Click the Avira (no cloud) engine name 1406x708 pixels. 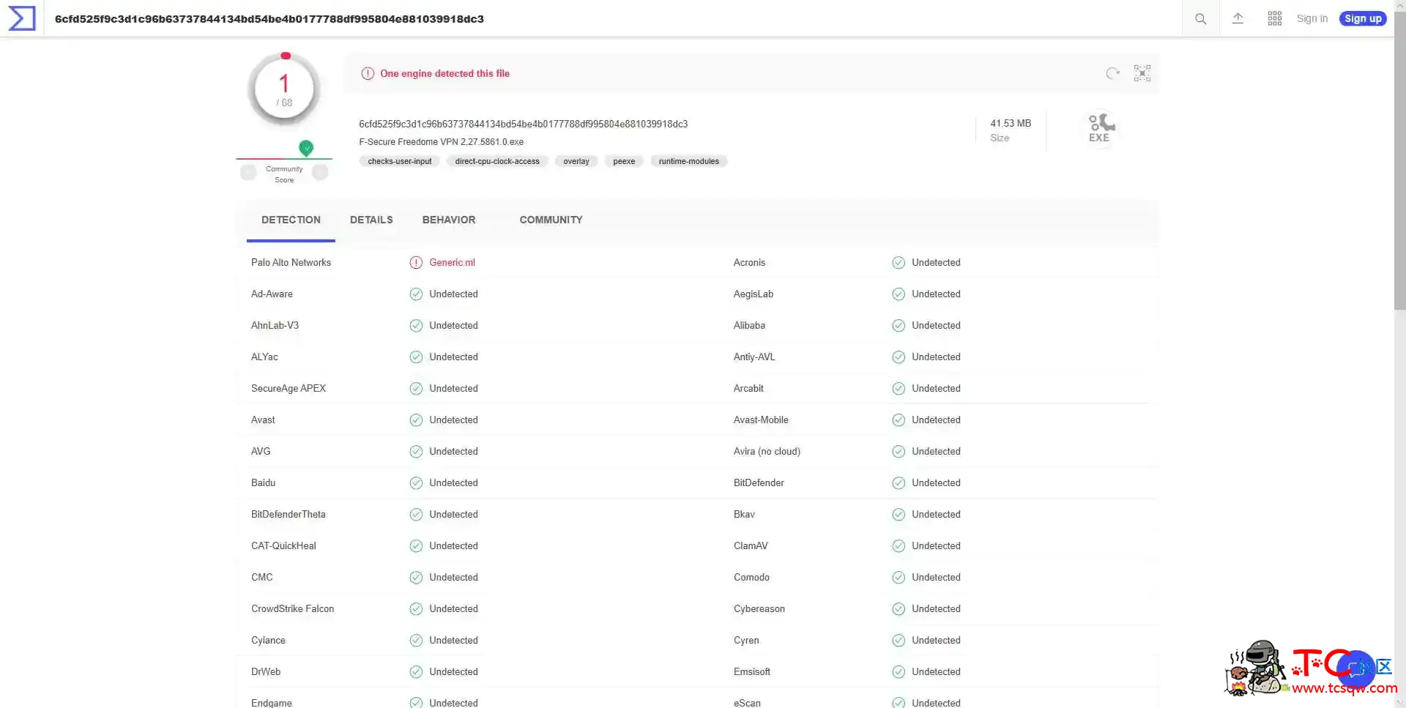click(767, 452)
